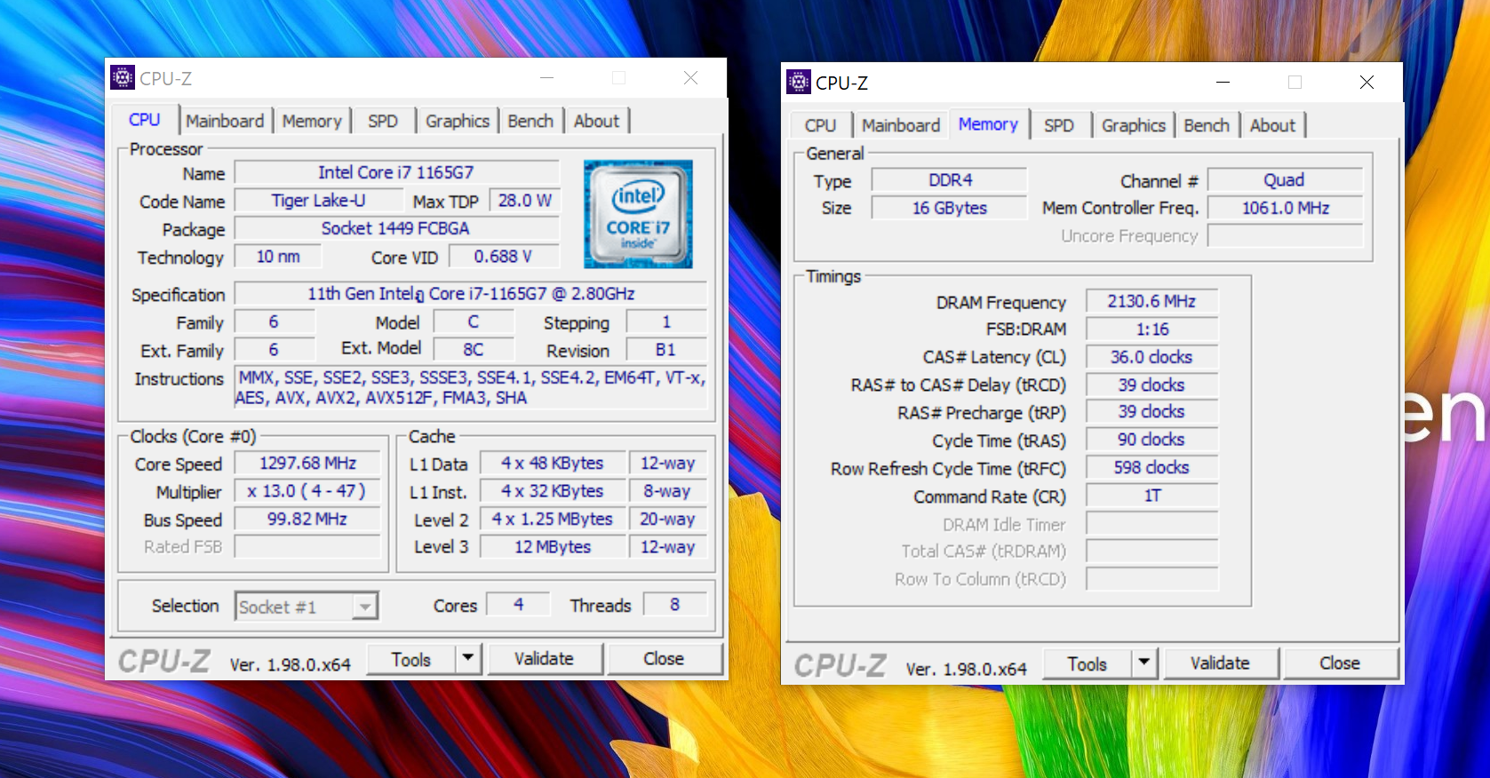Image resolution: width=1490 pixels, height=778 pixels.
Task: Click the memory Type value DDR4
Action: pos(950,180)
